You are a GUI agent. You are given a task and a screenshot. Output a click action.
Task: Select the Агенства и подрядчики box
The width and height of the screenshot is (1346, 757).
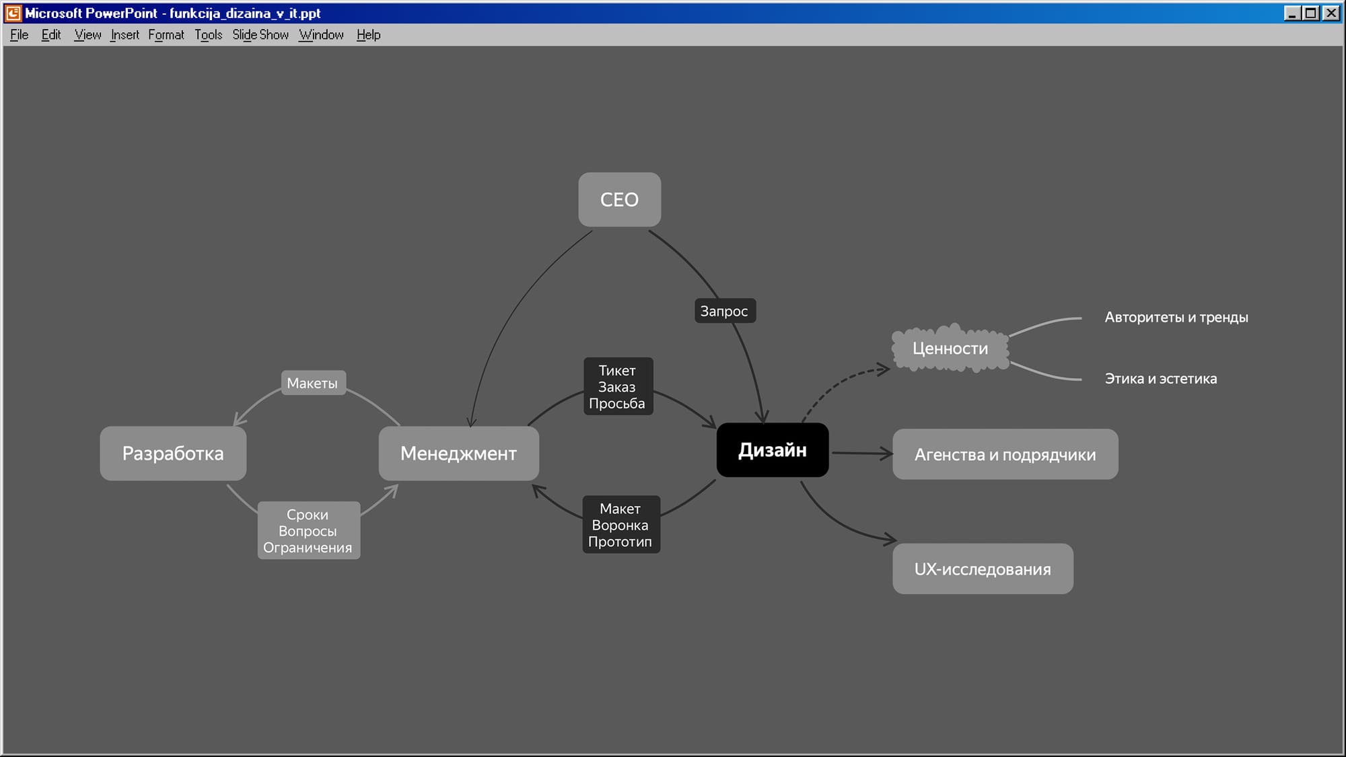pos(1005,455)
